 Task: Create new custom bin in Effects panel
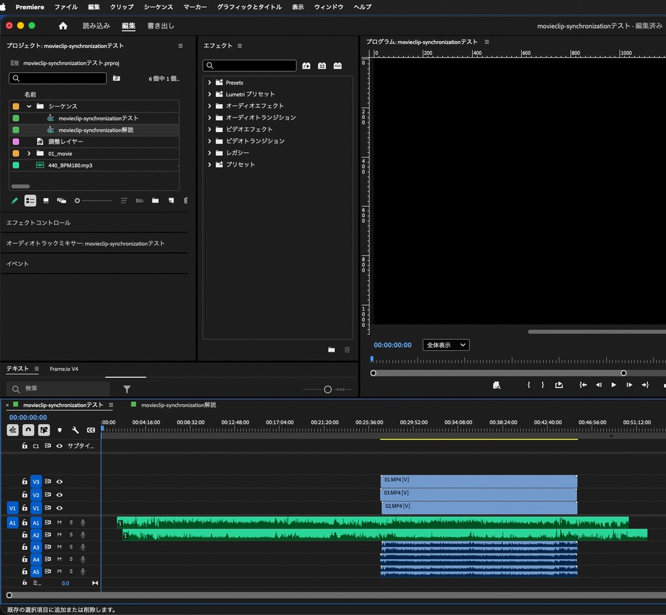click(332, 350)
